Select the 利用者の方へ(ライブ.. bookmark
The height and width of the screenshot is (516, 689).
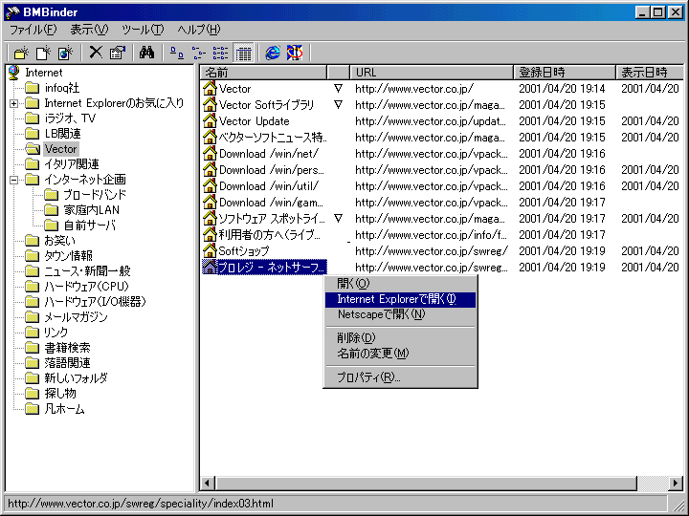click(269, 235)
